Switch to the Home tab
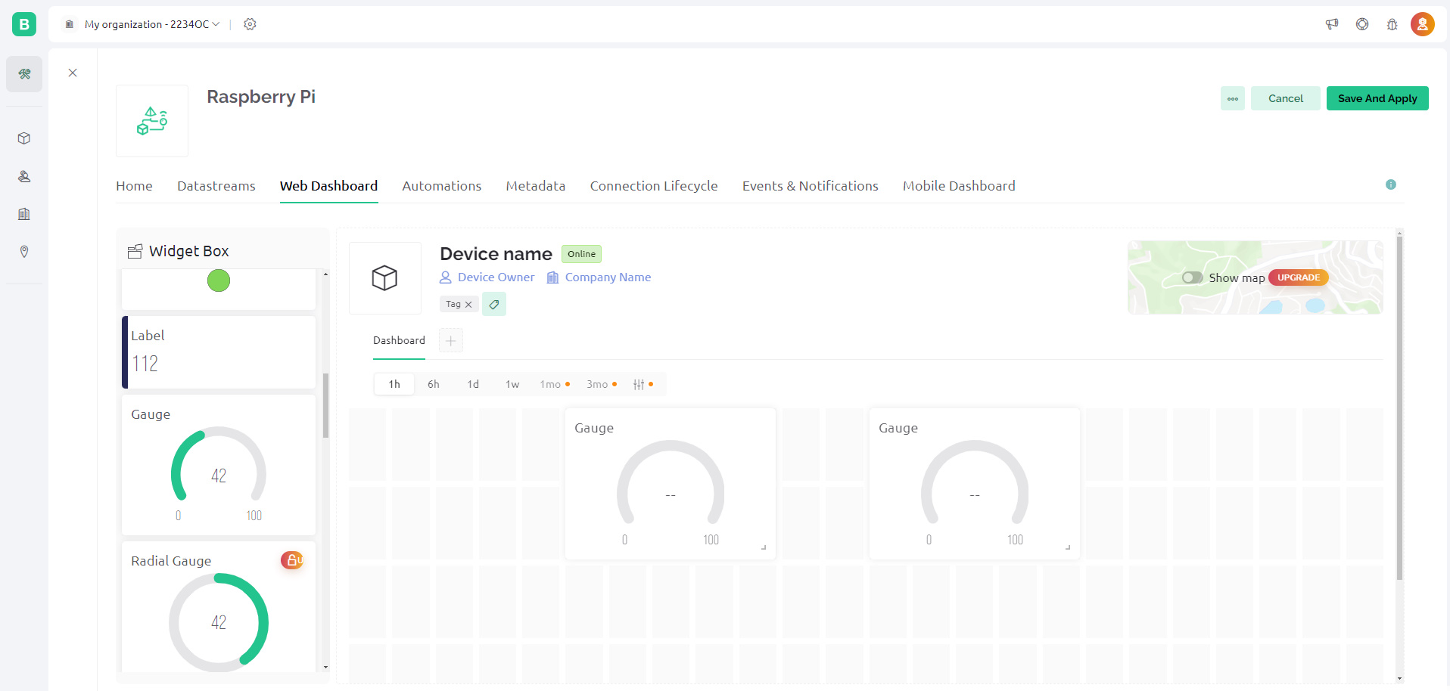This screenshot has height=691, width=1450. [134, 186]
